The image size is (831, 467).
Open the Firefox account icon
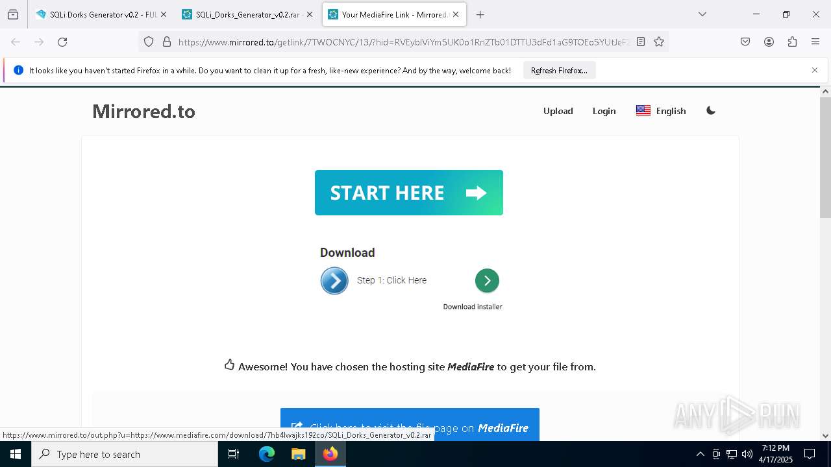[x=769, y=42]
